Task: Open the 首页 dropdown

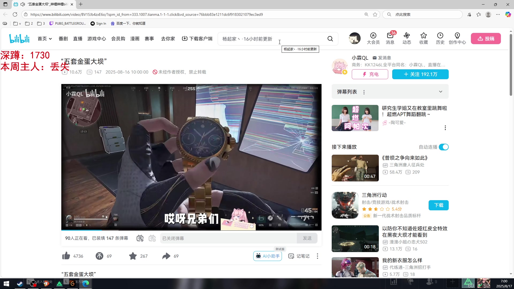Action: click(45, 39)
